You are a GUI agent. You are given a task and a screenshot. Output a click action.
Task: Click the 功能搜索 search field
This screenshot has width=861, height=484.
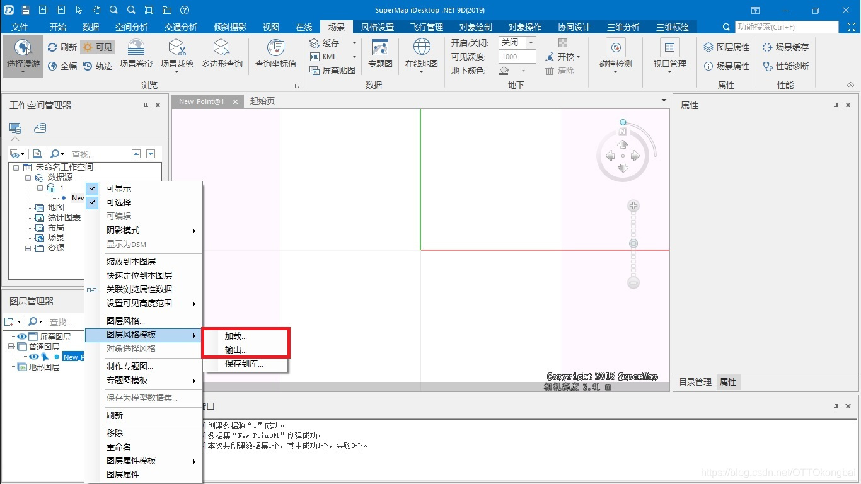point(787,27)
